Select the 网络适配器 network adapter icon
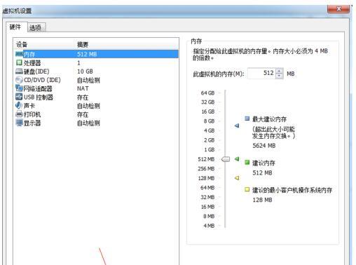Image resolution: width=356 pixels, height=265 pixels. click(19, 88)
